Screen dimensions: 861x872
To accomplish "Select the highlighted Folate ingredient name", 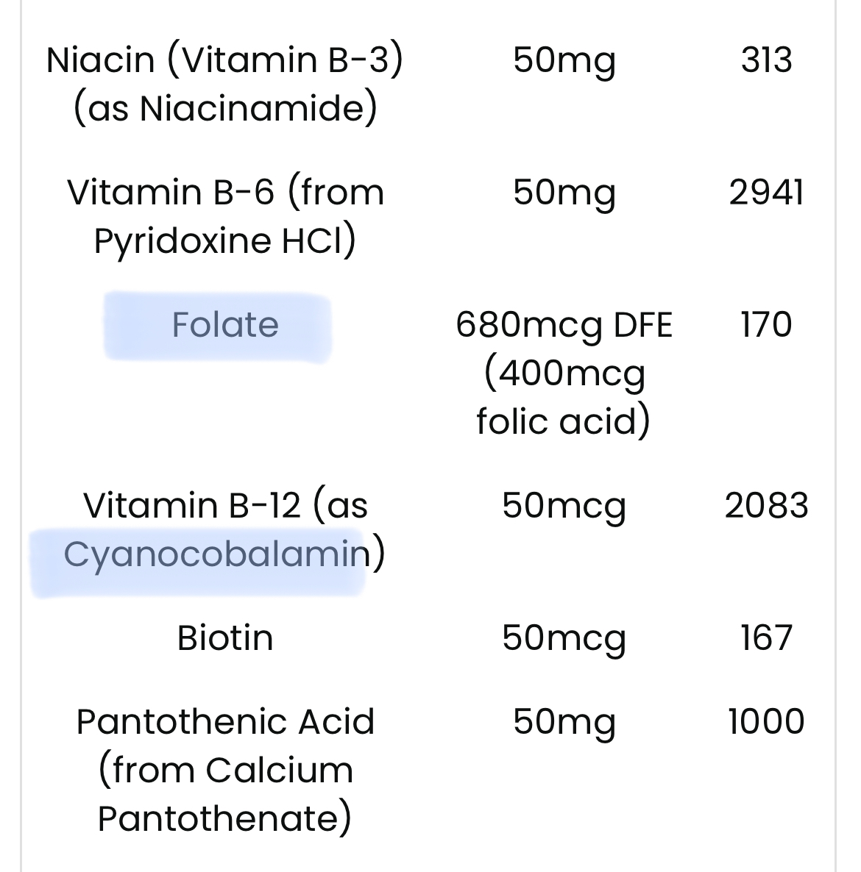I will click(225, 325).
